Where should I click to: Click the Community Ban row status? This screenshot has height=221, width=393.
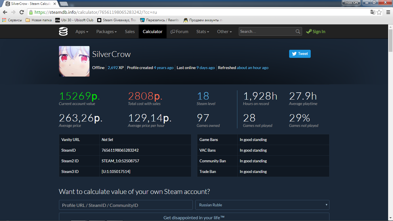pyautogui.click(x=253, y=161)
